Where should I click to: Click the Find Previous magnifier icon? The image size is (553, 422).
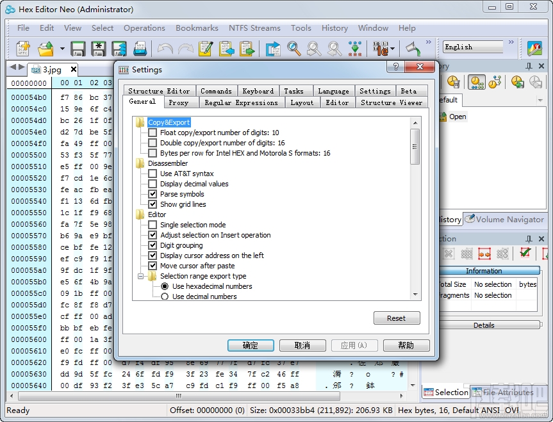pos(334,48)
